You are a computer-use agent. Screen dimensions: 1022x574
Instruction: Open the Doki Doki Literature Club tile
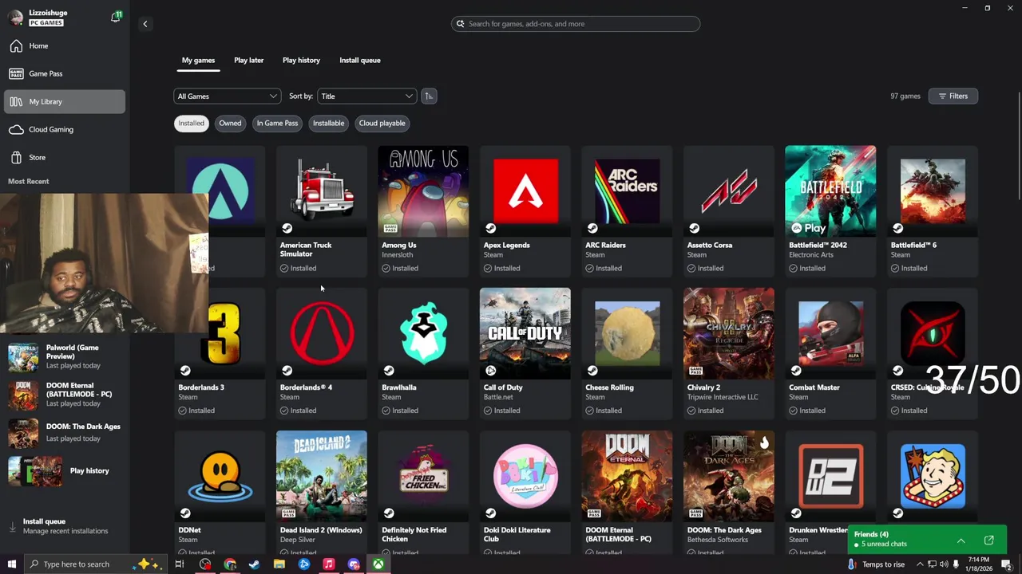pyautogui.click(x=525, y=493)
